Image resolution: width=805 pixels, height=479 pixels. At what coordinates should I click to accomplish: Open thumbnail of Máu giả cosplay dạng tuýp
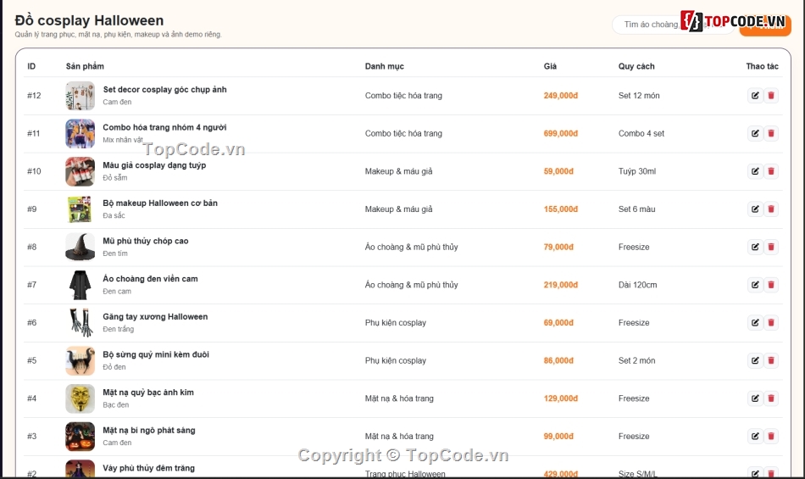(x=80, y=171)
